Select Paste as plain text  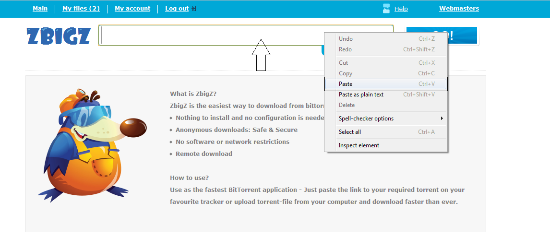[x=386, y=95]
